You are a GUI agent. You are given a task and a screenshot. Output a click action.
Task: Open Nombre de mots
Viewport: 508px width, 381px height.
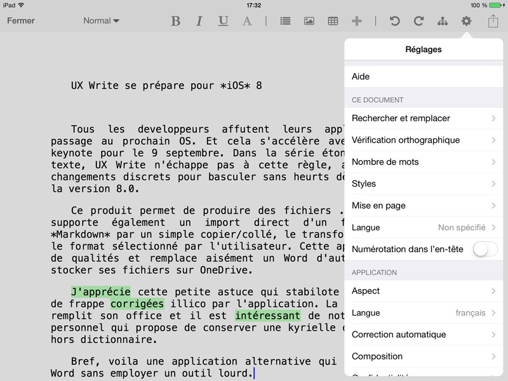pos(424,162)
